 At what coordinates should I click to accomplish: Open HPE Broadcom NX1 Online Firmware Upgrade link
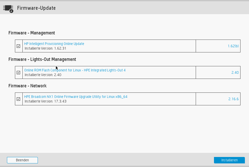pos(76,97)
